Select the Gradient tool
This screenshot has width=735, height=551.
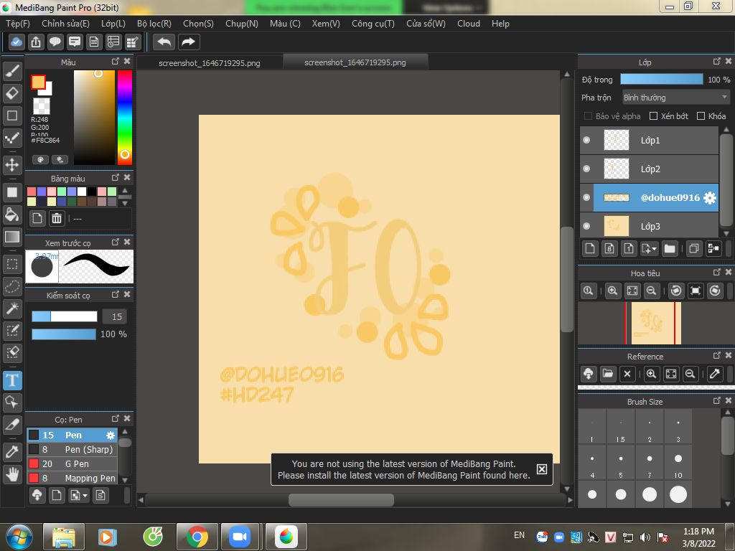pyautogui.click(x=12, y=237)
